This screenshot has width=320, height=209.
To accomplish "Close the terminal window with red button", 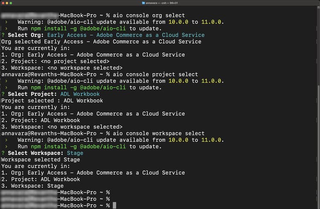I will click(4, 3).
